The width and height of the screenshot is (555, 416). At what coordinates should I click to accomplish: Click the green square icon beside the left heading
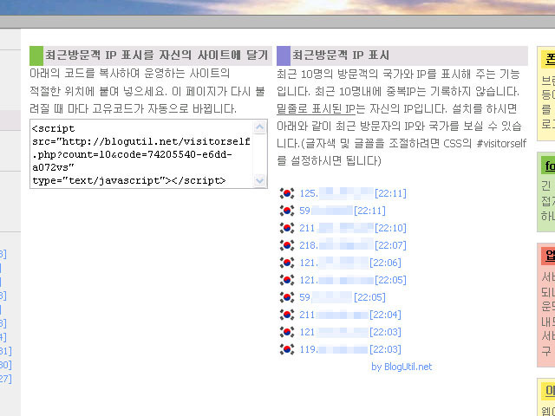tap(36, 55)
